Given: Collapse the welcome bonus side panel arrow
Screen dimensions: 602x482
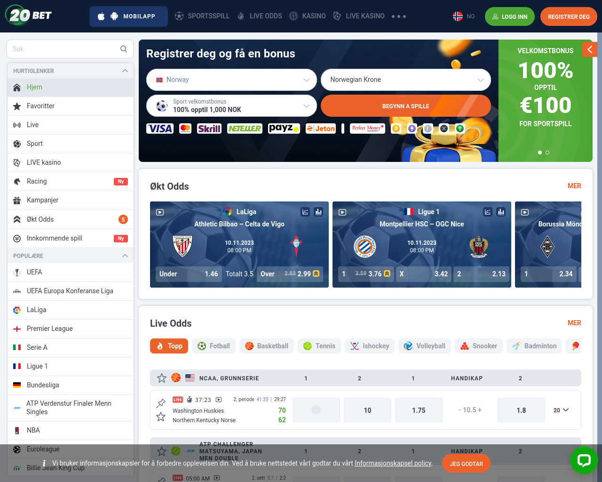Looking at the screenshot, I should (x=589, y=49).
